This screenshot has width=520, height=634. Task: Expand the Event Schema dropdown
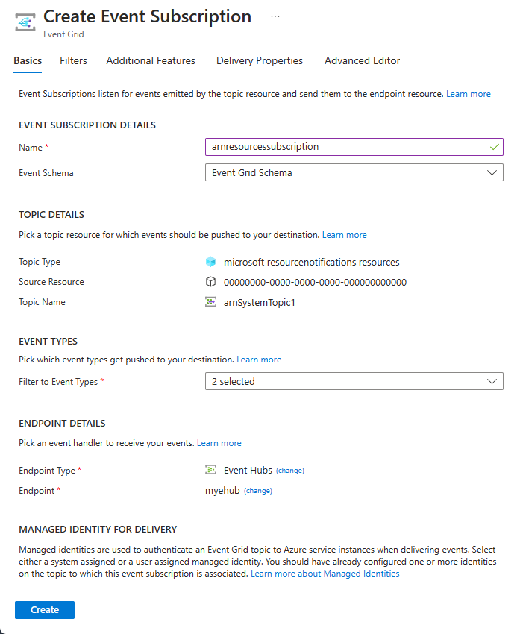(x=354, y=172)
